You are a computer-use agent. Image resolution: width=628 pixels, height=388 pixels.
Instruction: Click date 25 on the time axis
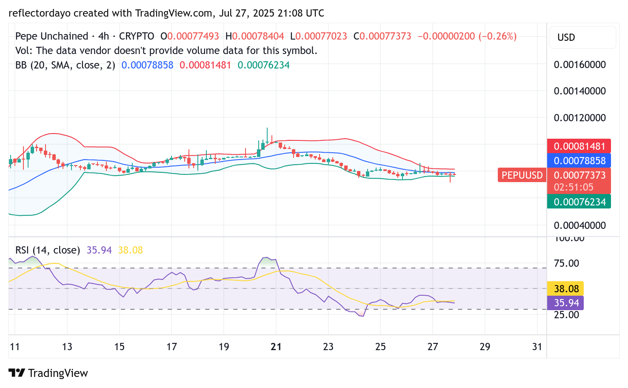point(380,347)
